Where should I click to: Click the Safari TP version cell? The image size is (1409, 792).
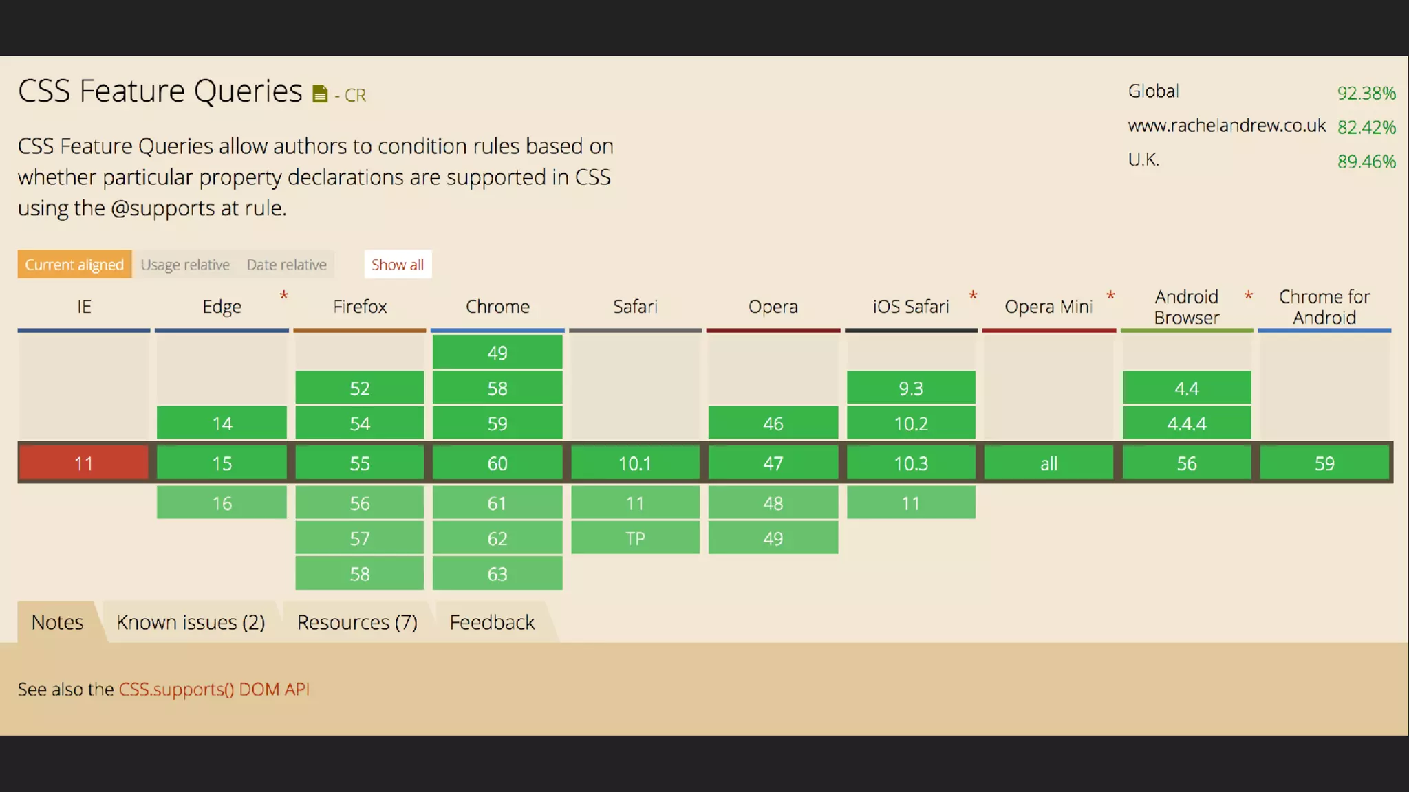(635, 538)
